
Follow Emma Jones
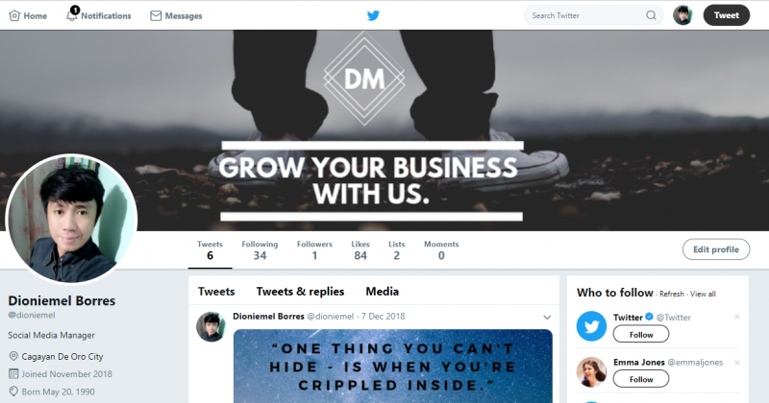[x=641, y=379]
